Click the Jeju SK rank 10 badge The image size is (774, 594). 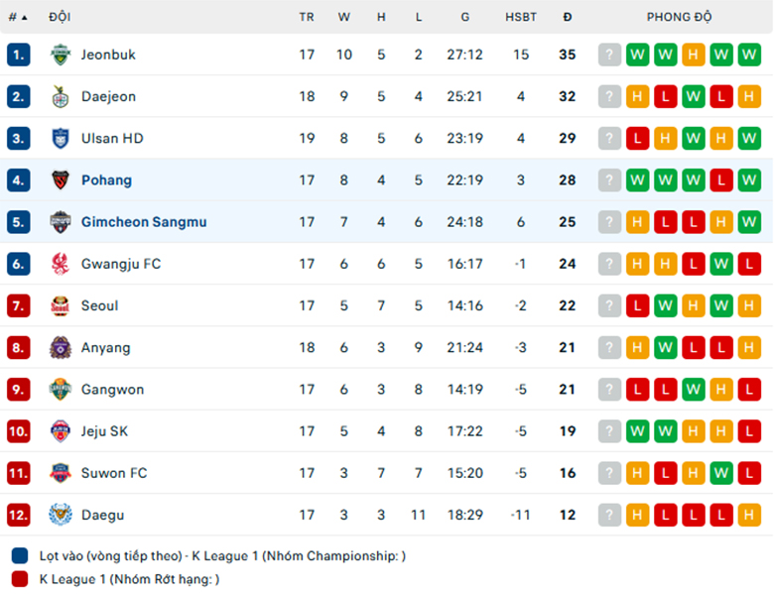click(x=18, y=431)
